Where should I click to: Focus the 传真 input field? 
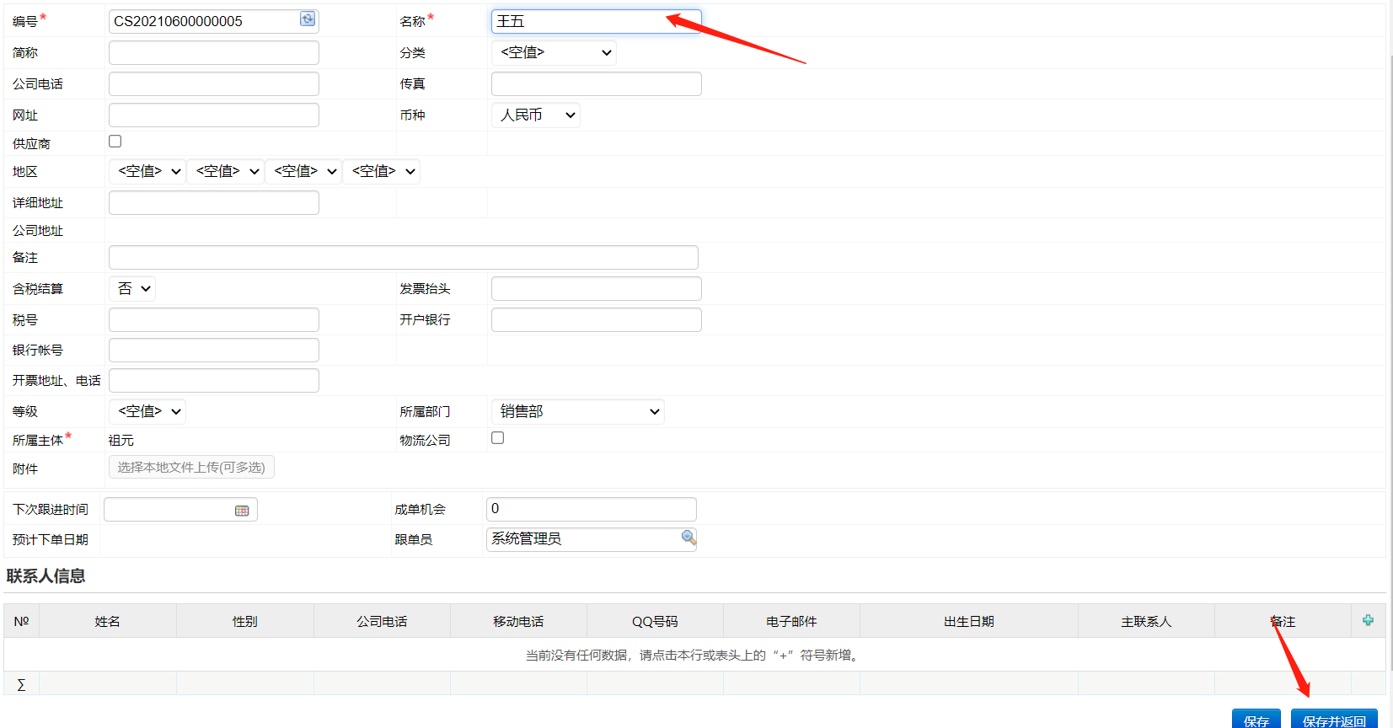[x=597, y=83]
